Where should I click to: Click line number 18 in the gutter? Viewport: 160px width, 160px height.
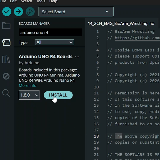pos(96,136)
